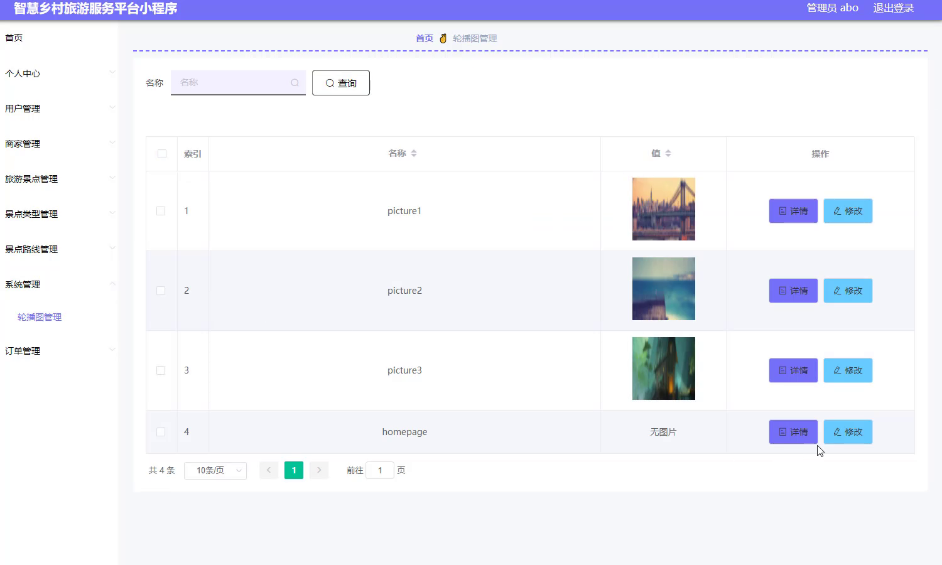
Task: Open 详情 for picture2
Action: point(793,291)
